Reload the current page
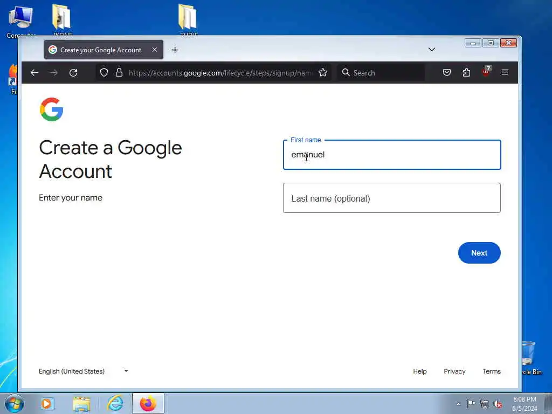The height and width of the screenshot is (414, 552). pyautogui.click(x=73, y=73)
